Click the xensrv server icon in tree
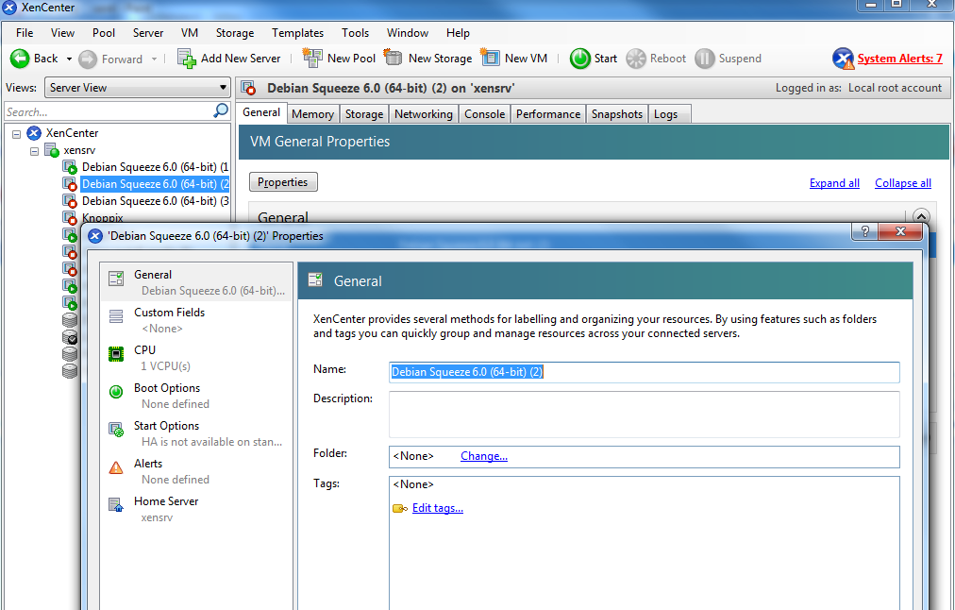 coord(53,150)
